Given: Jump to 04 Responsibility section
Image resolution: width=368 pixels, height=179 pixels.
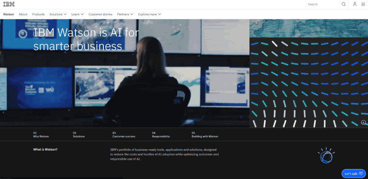Looking at the screenshot, I should pos(161,134).
